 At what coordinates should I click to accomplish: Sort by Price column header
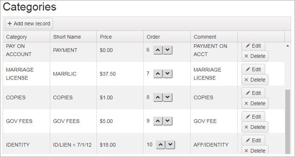(x=106, y=37)
